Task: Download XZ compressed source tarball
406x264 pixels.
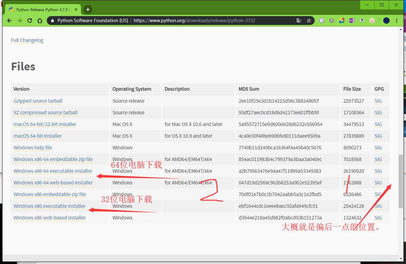Action: 46,113
